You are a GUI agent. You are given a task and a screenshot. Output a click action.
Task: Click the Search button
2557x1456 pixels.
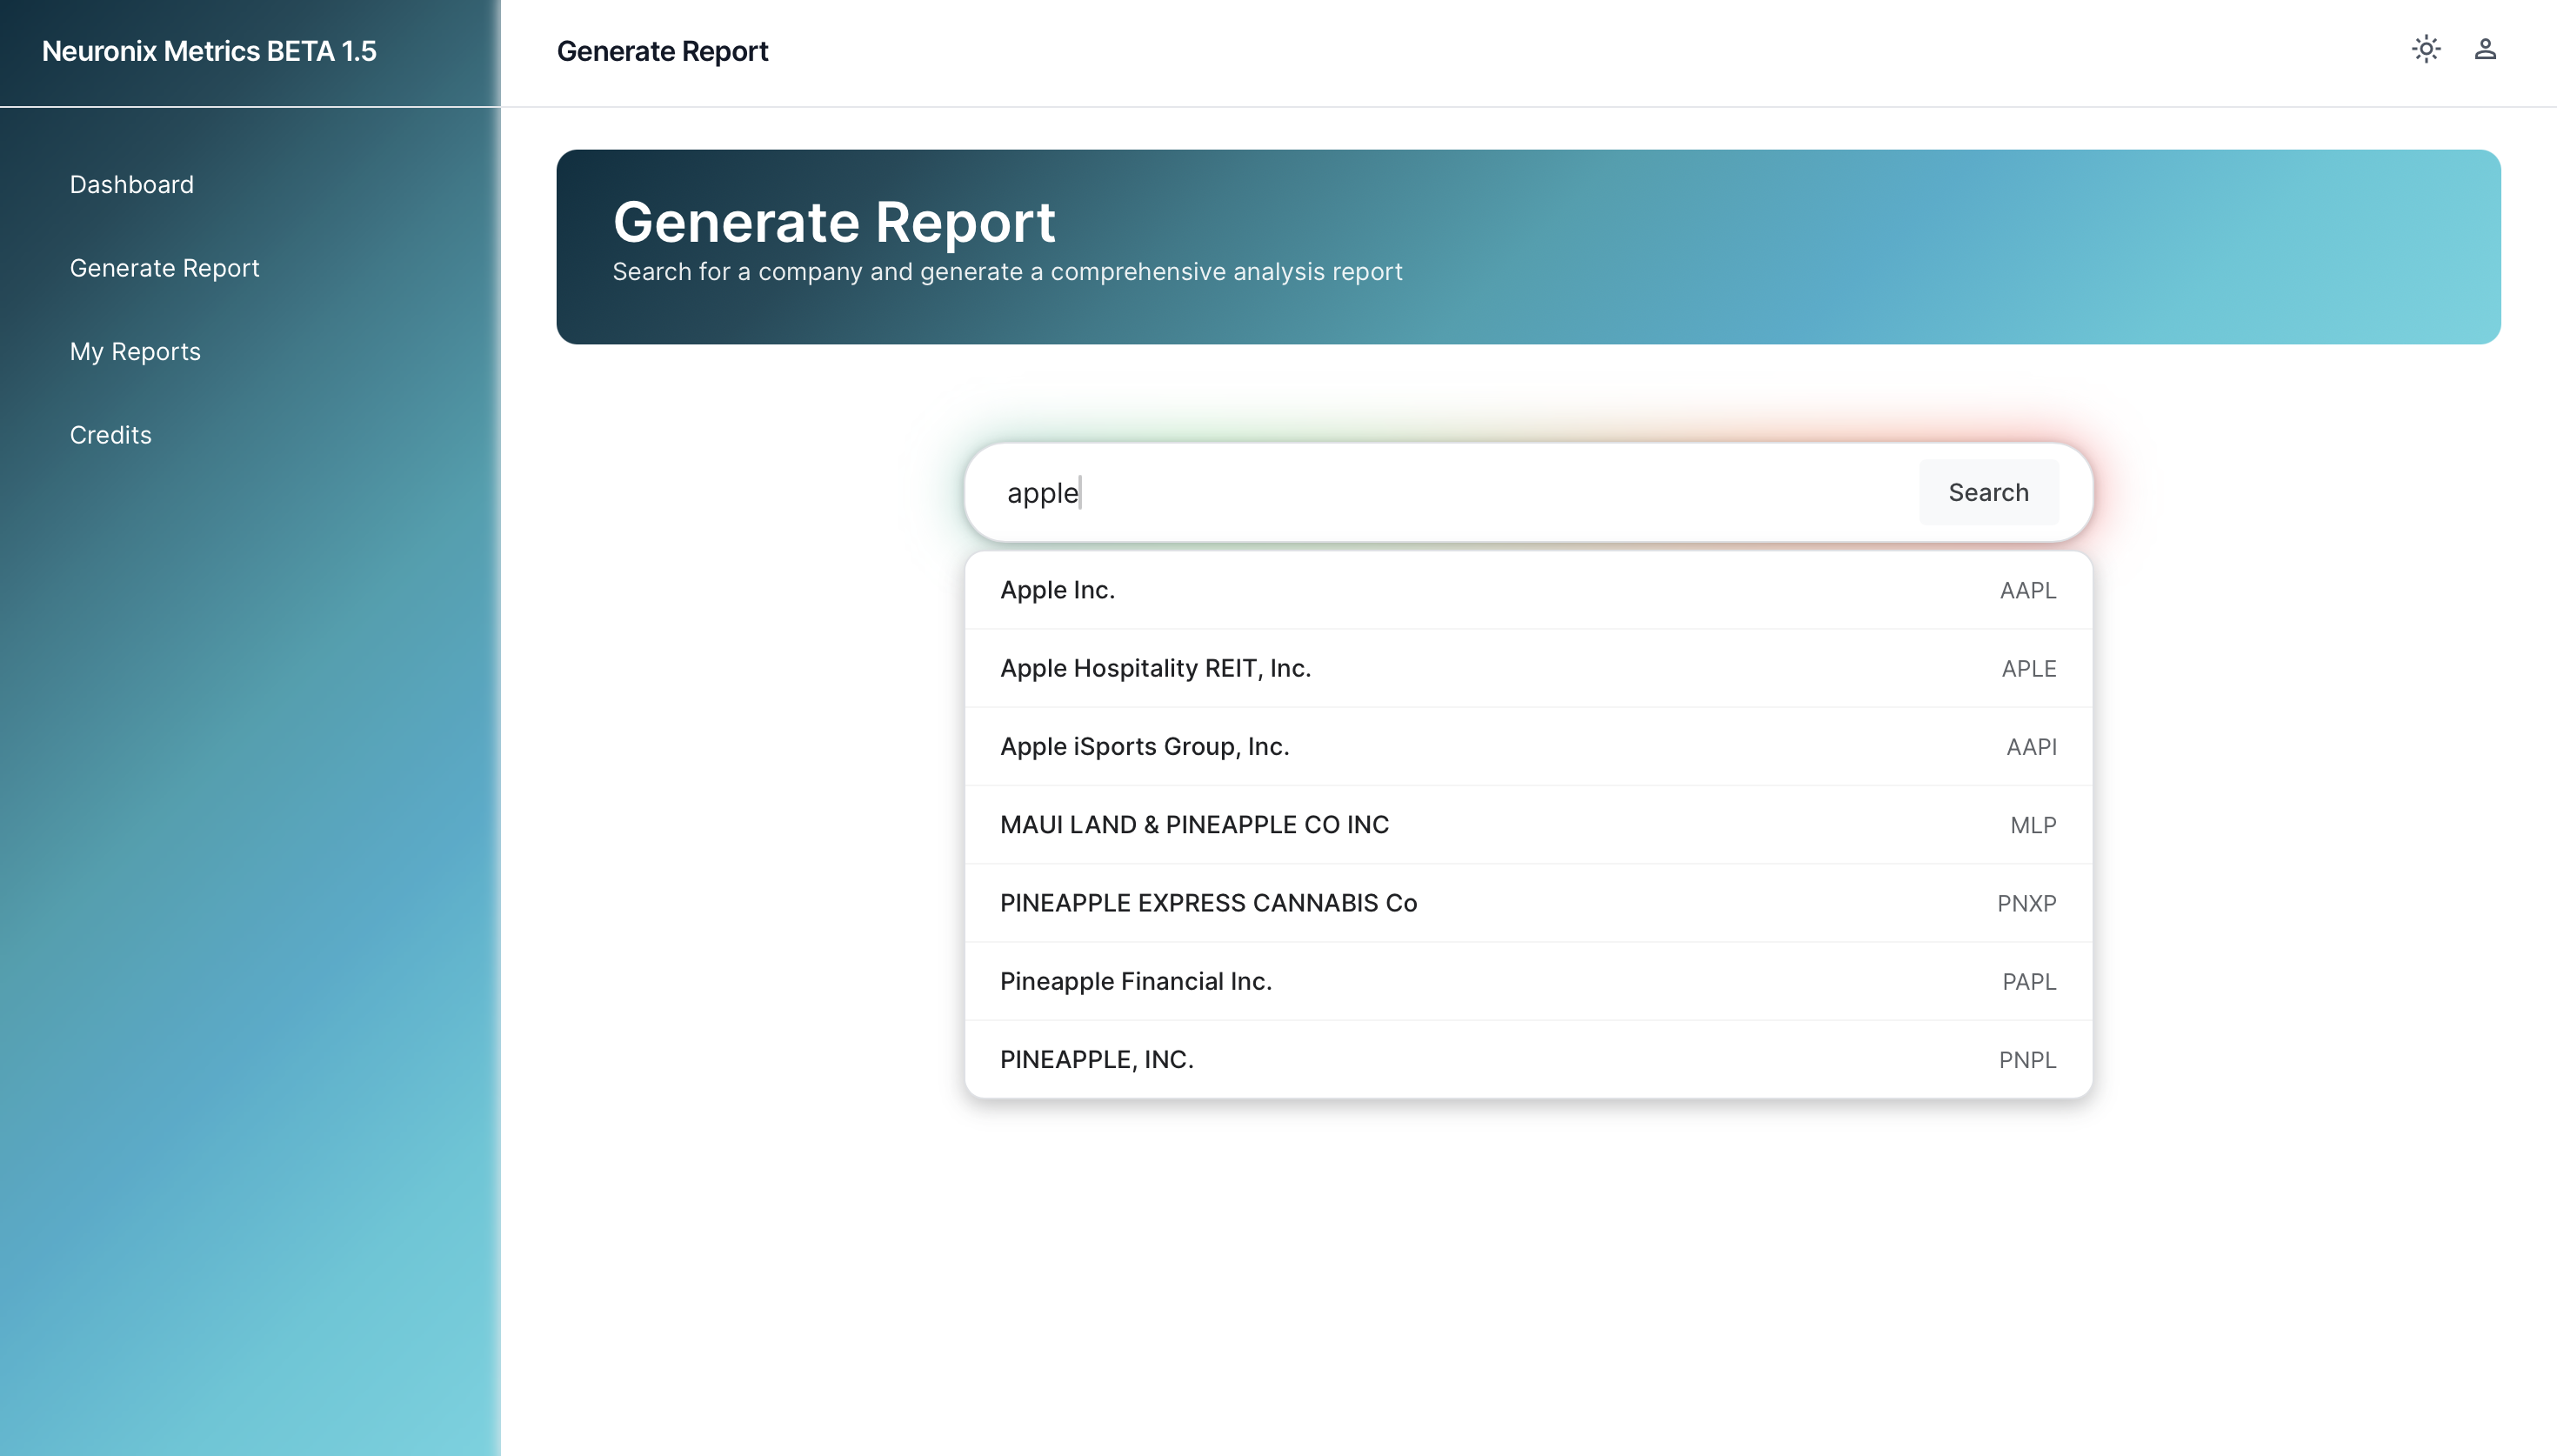pos(1987,492)
